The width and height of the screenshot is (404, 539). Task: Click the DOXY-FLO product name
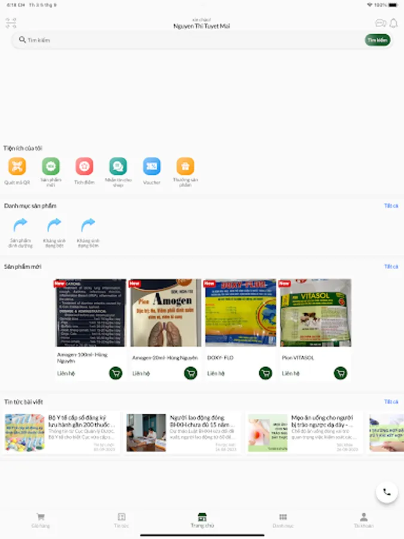click(220, 358)
